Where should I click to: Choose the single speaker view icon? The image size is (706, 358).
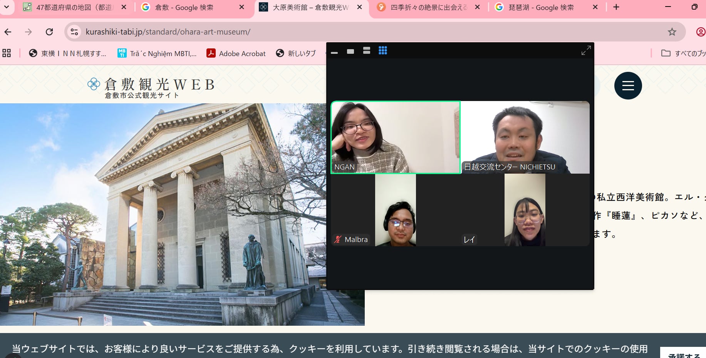tap(350, 51)
